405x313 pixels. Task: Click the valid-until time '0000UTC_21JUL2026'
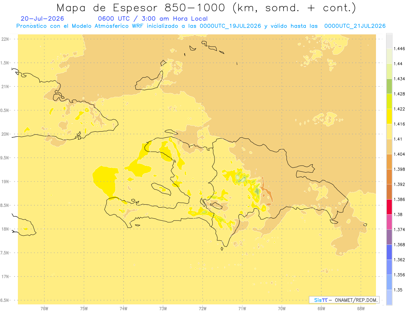[355, 26]
